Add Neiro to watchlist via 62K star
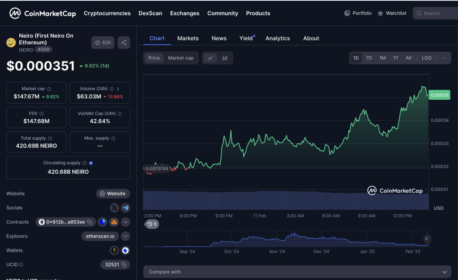 103,42
